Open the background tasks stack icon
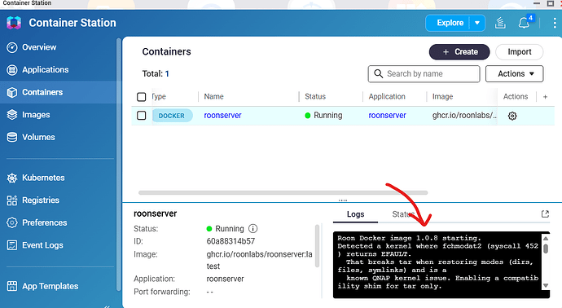This screenshot has width=562, height=308. (x=500, y=23)
